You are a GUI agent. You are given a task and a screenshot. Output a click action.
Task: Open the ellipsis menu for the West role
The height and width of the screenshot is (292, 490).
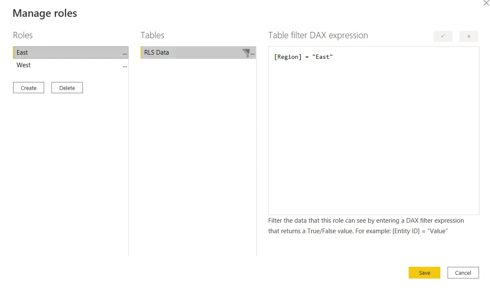tap(125, 66)
